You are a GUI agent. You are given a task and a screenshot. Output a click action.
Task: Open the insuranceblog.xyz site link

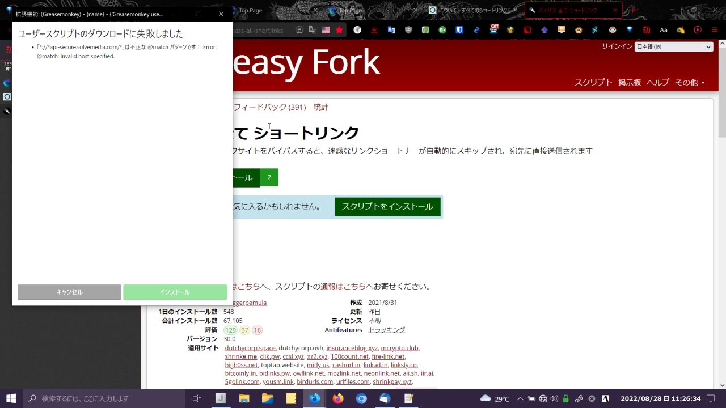pos(352,348)
